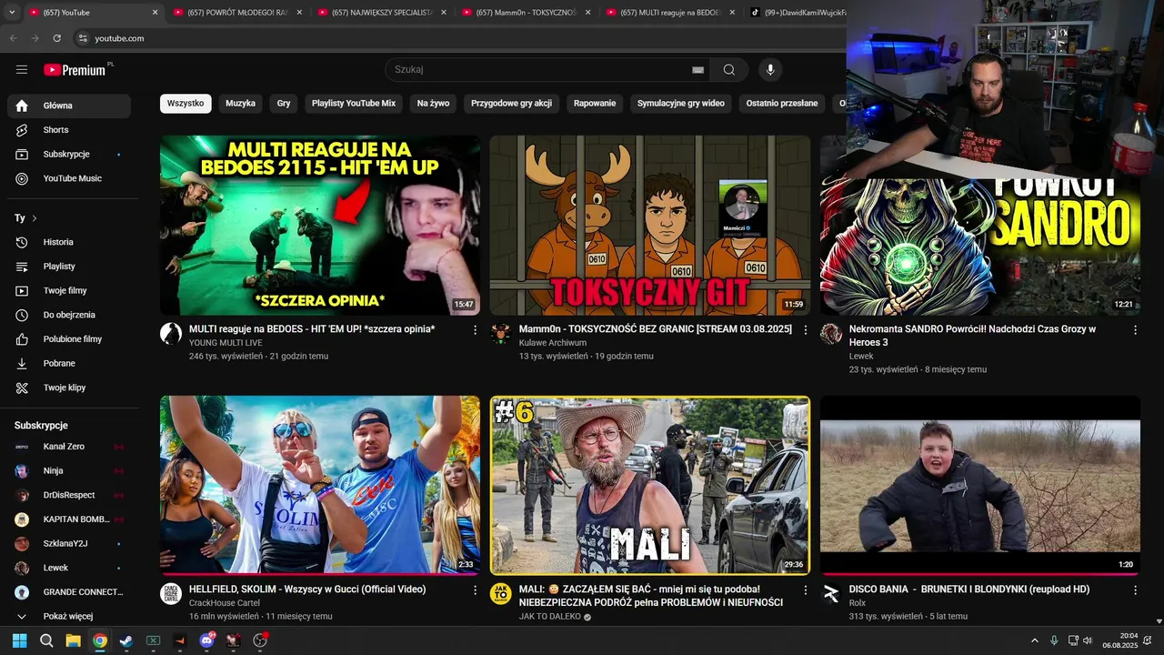This screenshot has height=655, width=1164.
Task: Go back with the browser back arrow
Action: click(13, 38)
